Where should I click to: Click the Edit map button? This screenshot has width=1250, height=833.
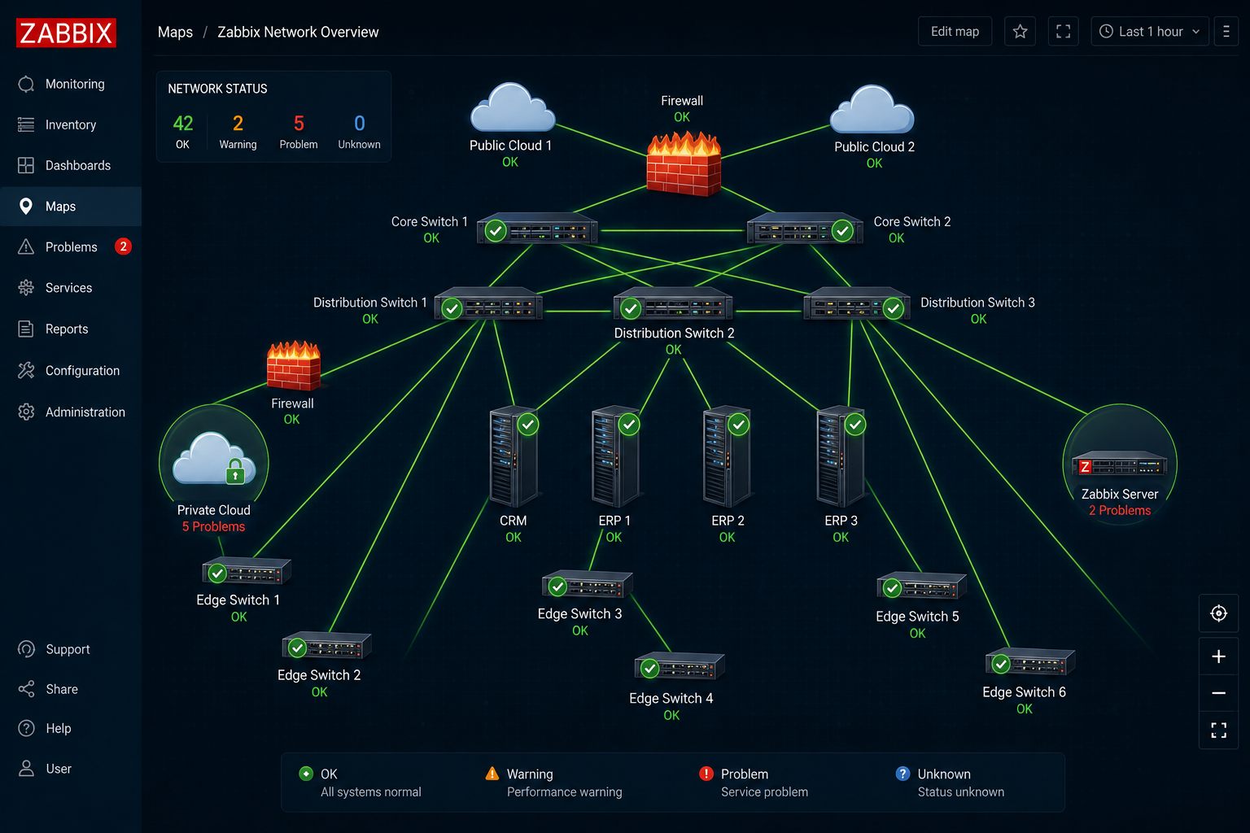click(955, 31)
